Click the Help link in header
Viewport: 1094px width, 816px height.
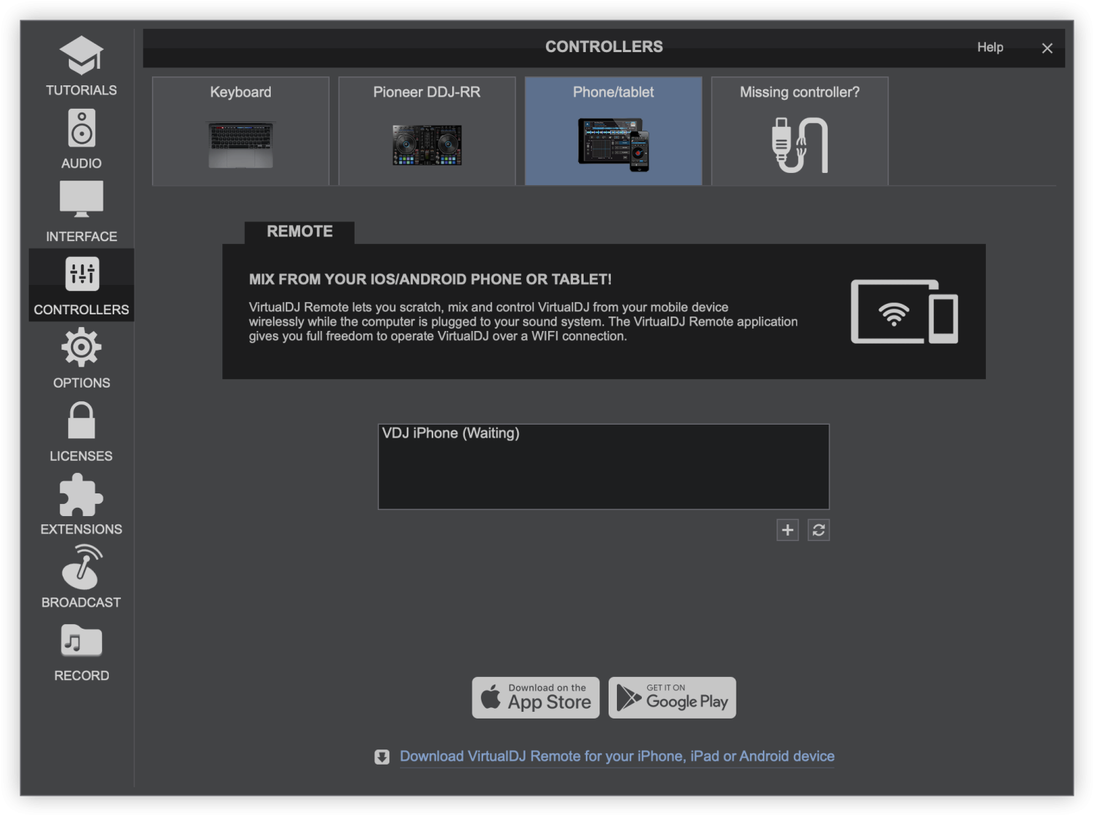coord(990,48)
